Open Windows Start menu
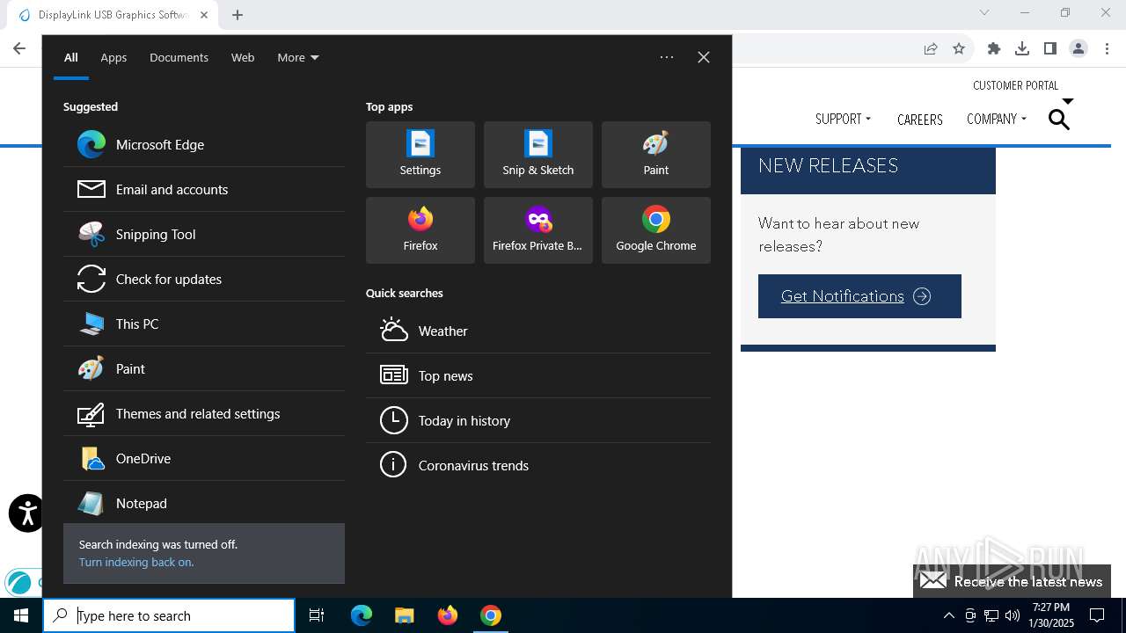This screenshot has height=633, width=1126. (21, 615)
